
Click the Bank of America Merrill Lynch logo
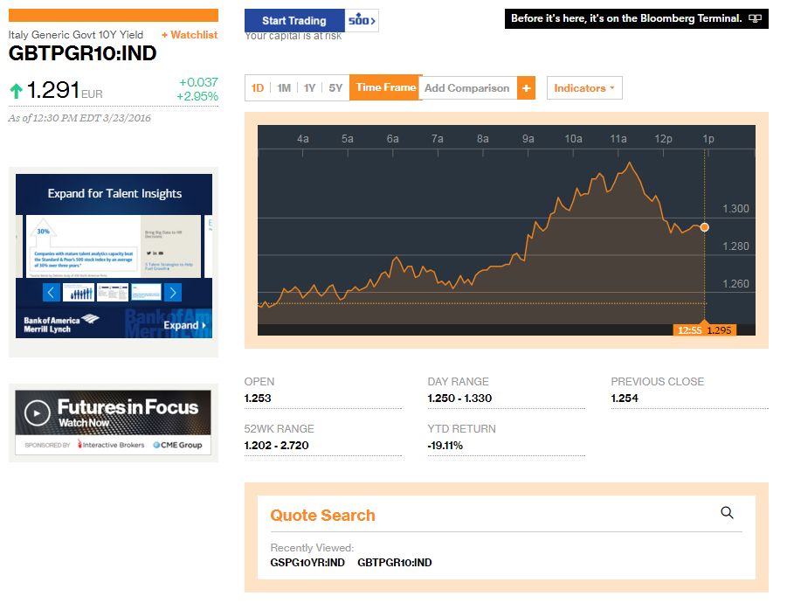point(61,324)
